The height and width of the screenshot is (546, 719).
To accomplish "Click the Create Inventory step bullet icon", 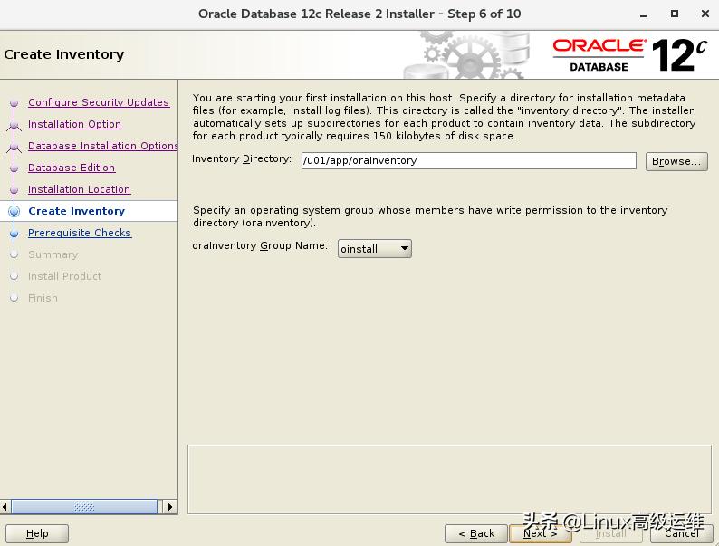I will point(14,211).
